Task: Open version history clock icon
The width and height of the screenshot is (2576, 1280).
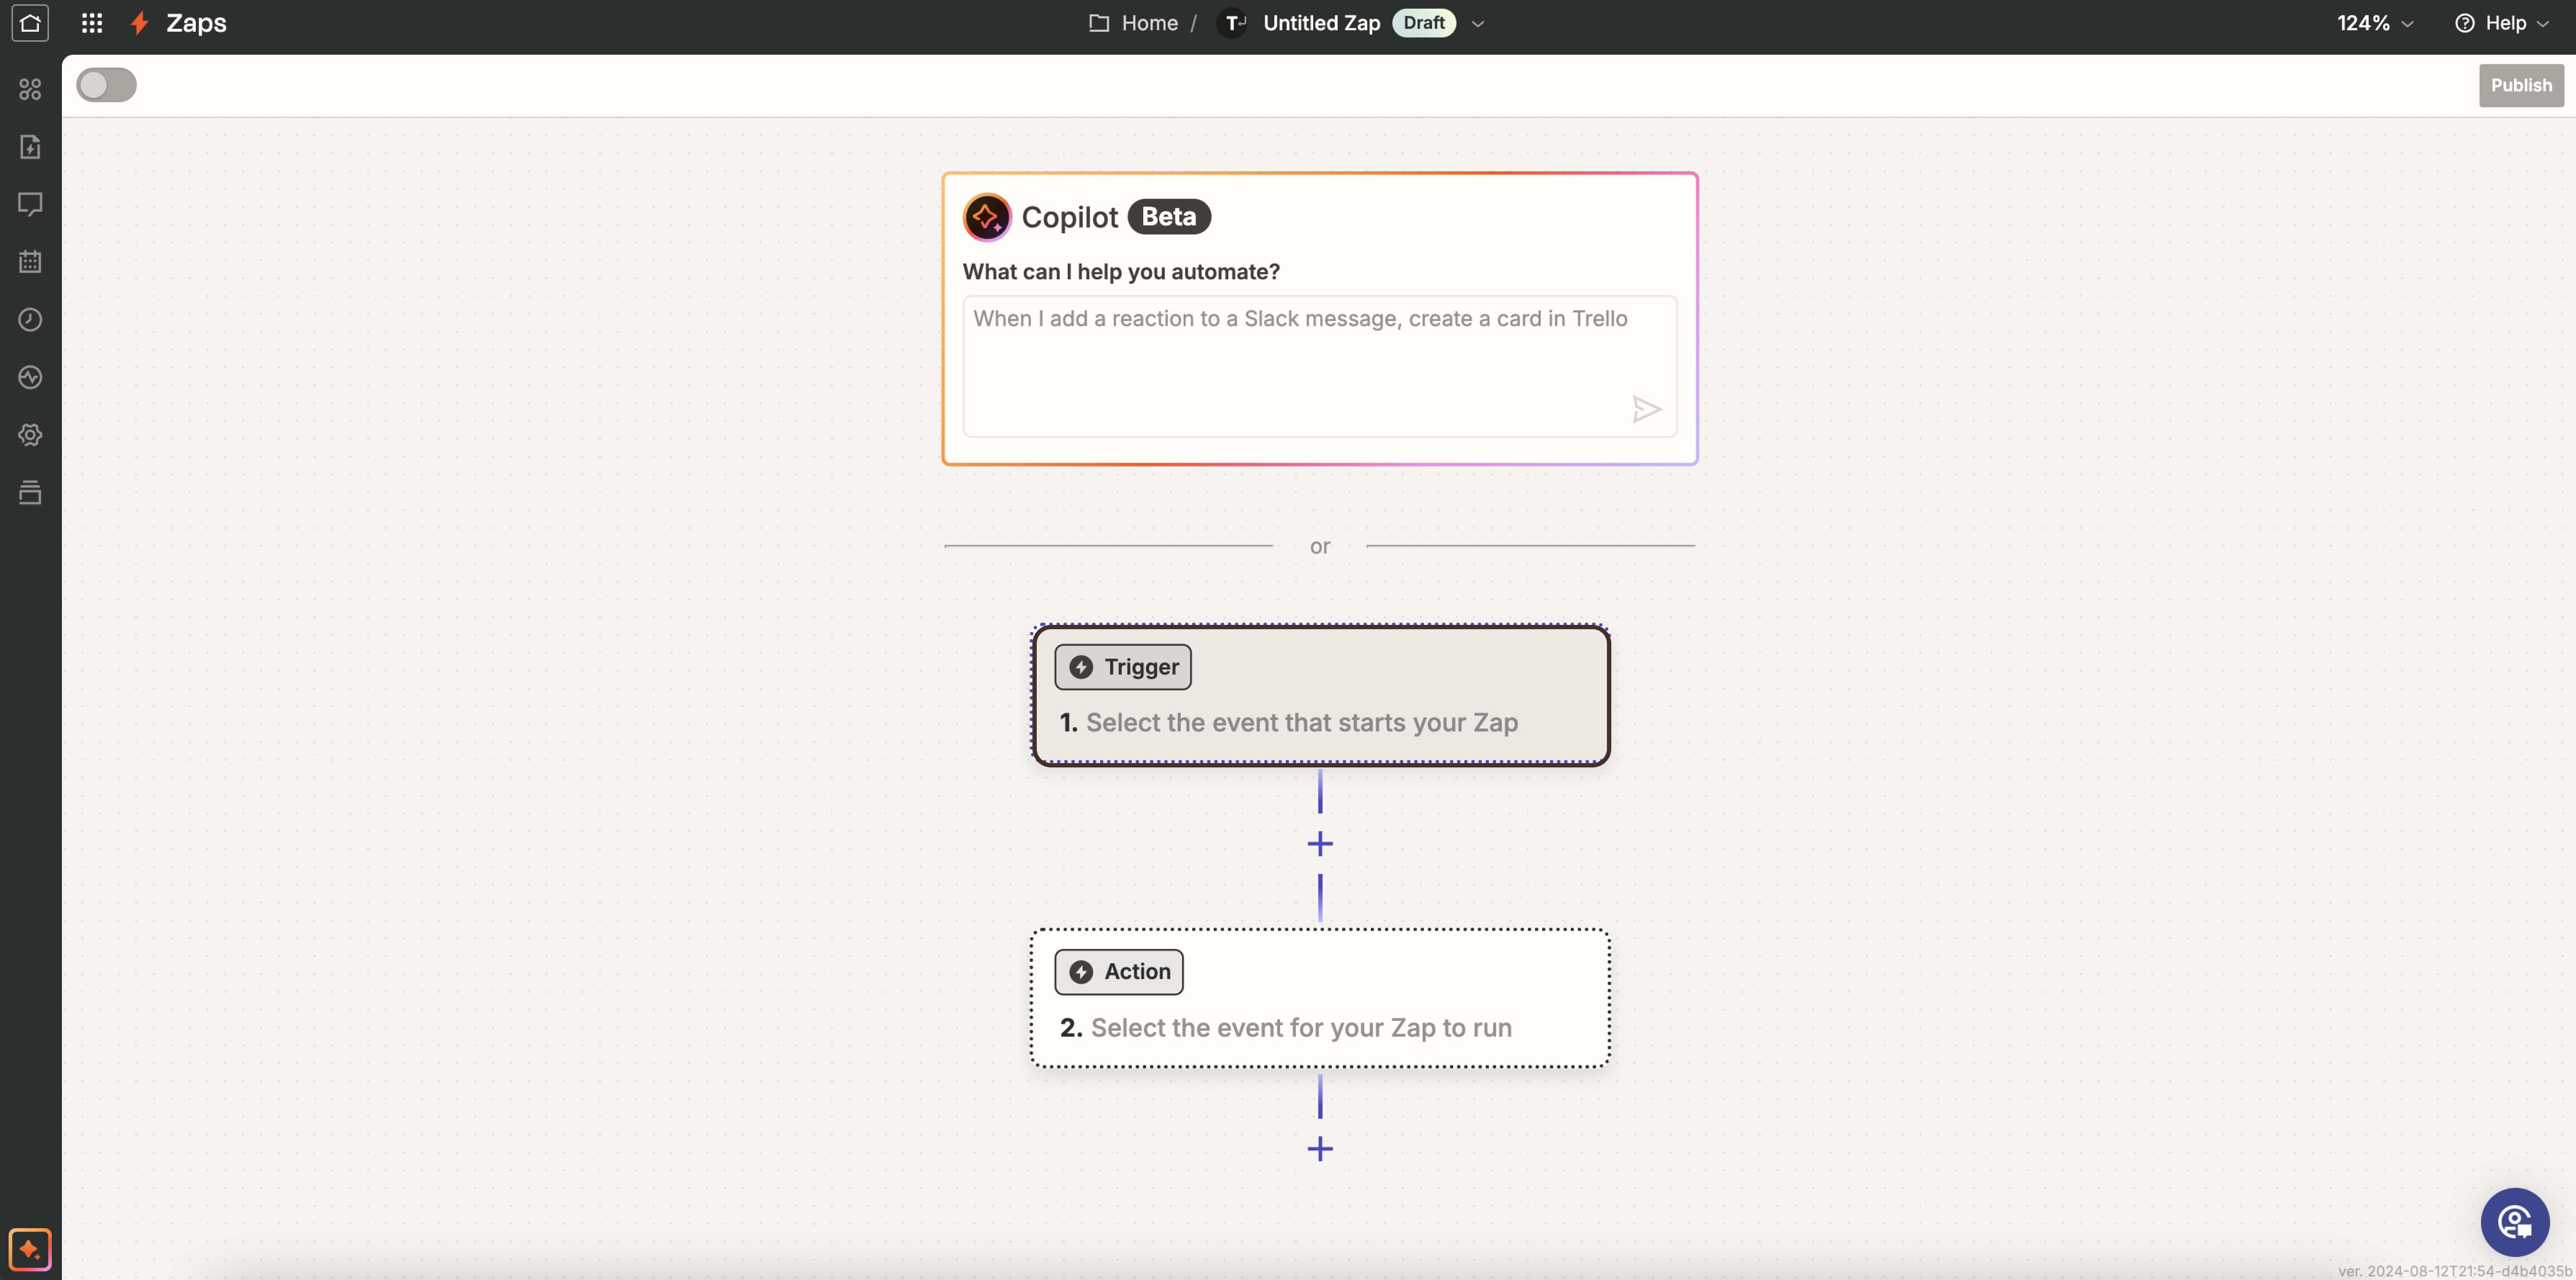Action: (x=30, y=320)
